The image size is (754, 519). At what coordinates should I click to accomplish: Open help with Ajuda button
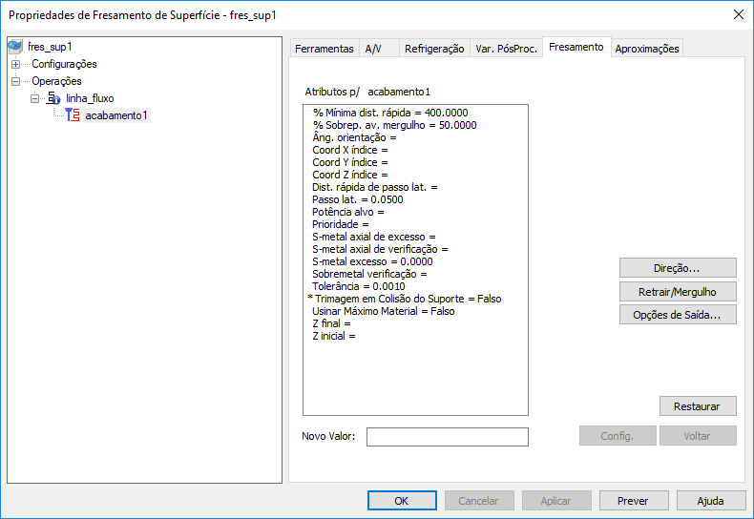(x=711, y=501)
